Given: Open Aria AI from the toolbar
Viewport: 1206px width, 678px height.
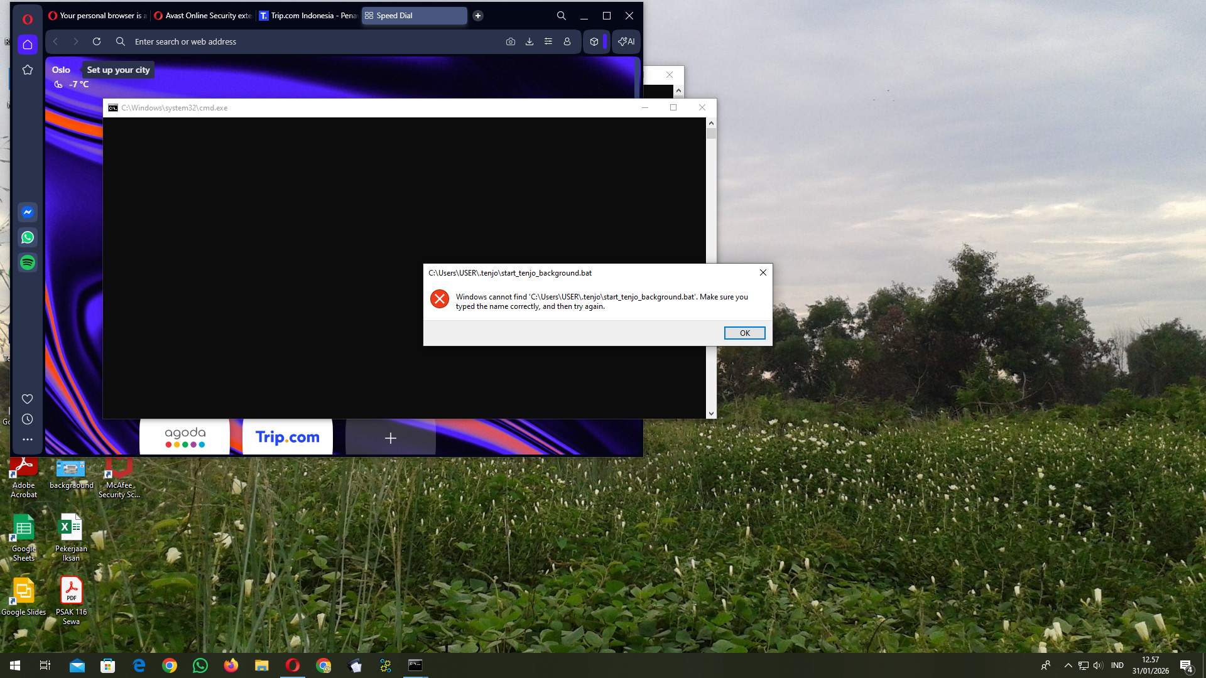Looking at the screenshot, I should click(626, 41).
